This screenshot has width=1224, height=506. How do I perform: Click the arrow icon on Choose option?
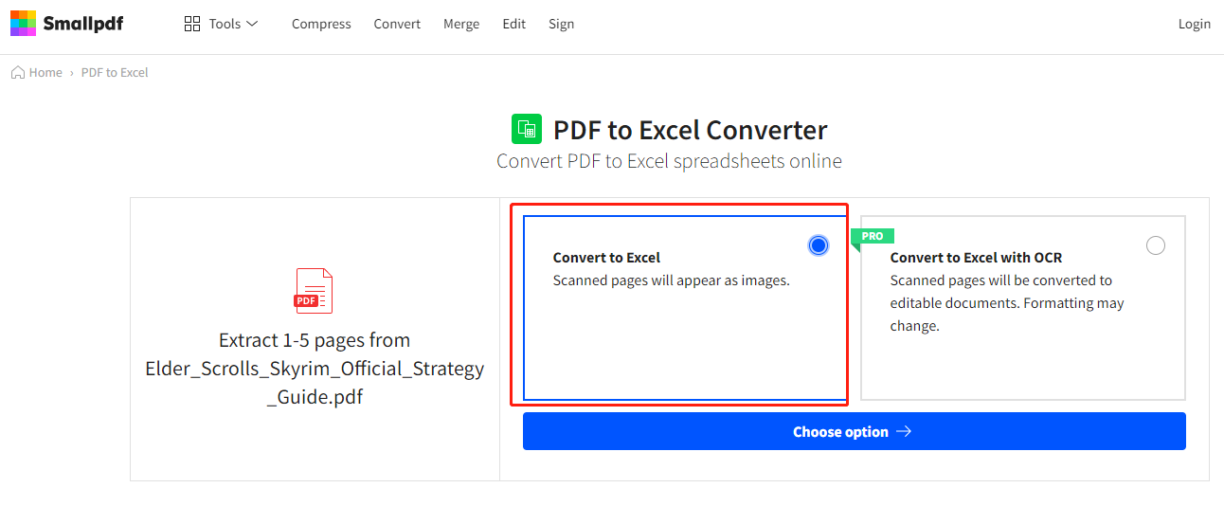pyautogui.click(x=904, y=431)
